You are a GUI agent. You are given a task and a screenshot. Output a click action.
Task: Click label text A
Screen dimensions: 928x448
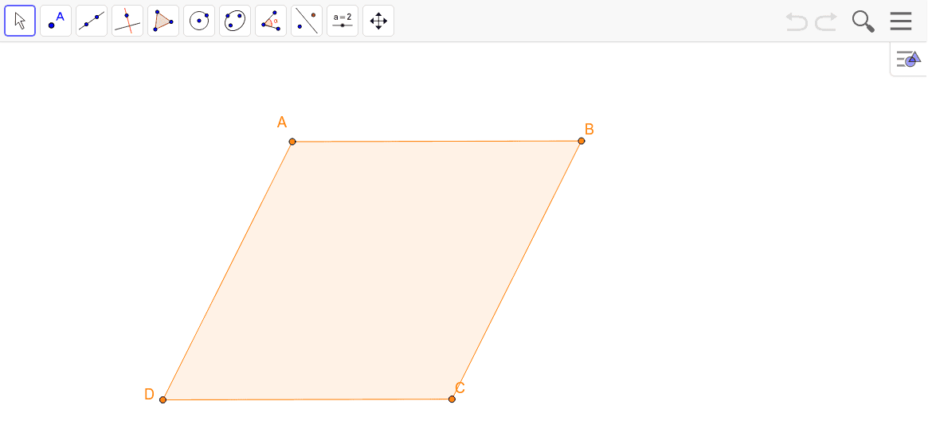282,123
